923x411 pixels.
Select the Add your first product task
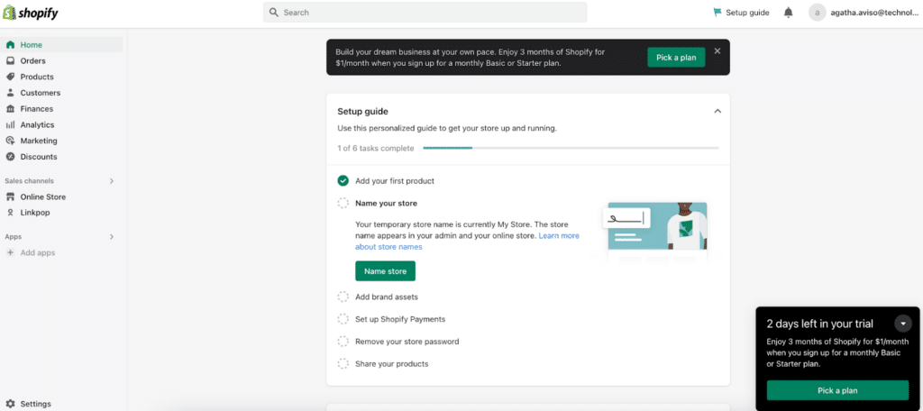395,181
